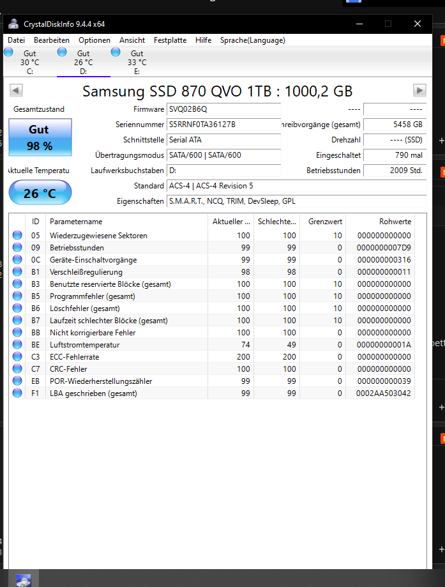Viewport: 445px width, 587px height.
Task: Click the 5458 GB total writes field
Action: 395,125
